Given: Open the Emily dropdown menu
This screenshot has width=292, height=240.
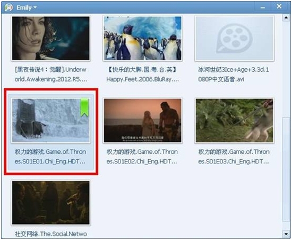Looking at the screenshot, I should [x=27, y=8].
